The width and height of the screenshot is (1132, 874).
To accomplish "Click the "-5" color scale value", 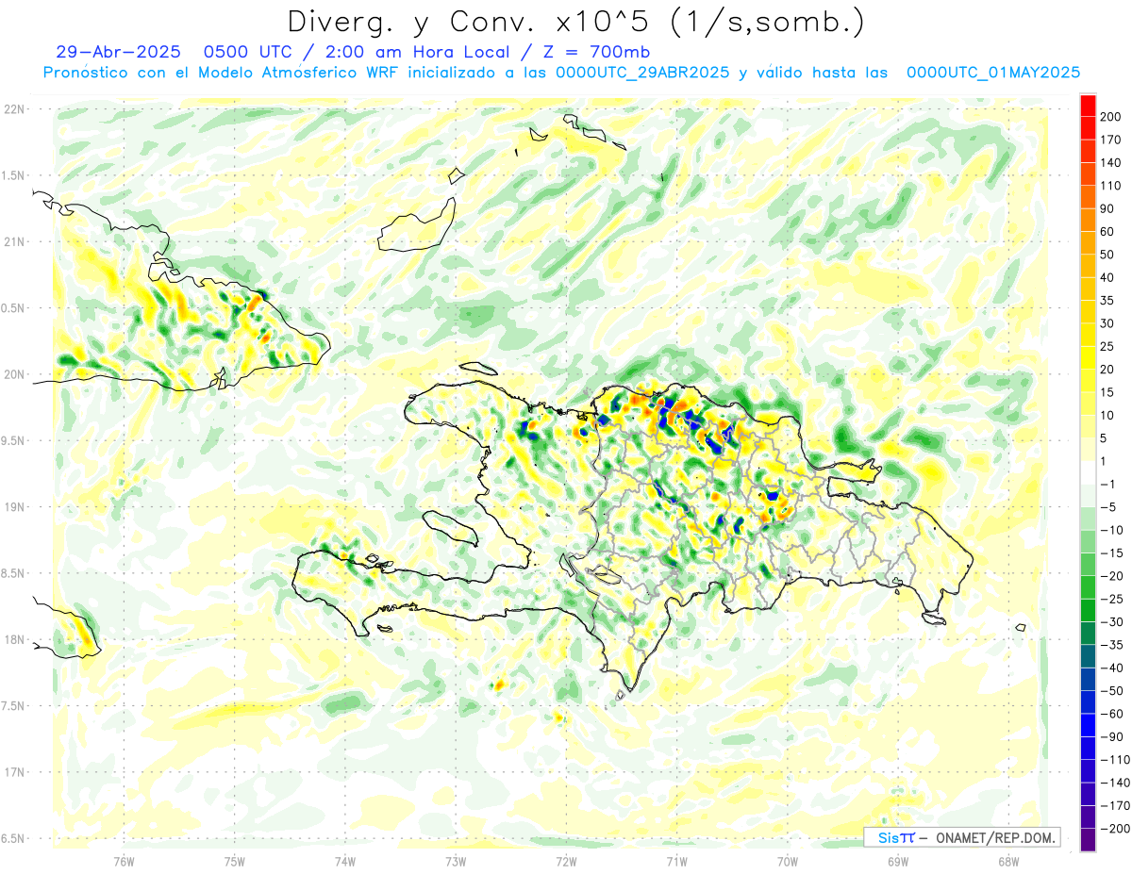I will tap(1109, 506).
